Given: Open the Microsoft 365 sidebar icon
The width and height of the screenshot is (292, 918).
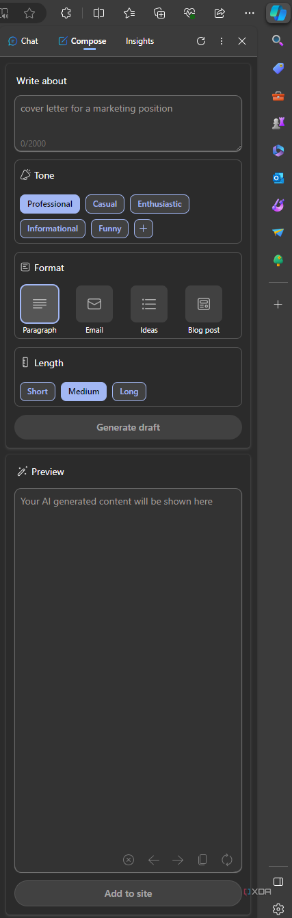Looking at the screenshot, I should [278, 151].
